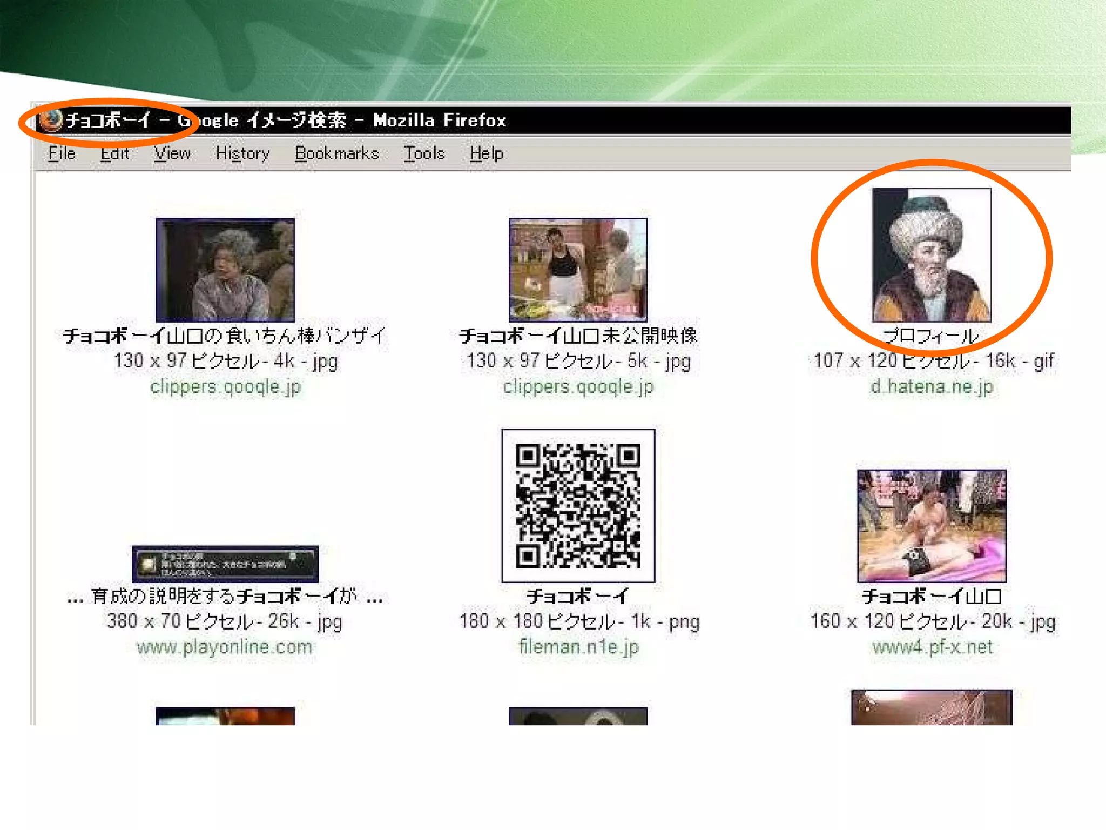Open the www.playonline.com source link

(x=225, y=647)
